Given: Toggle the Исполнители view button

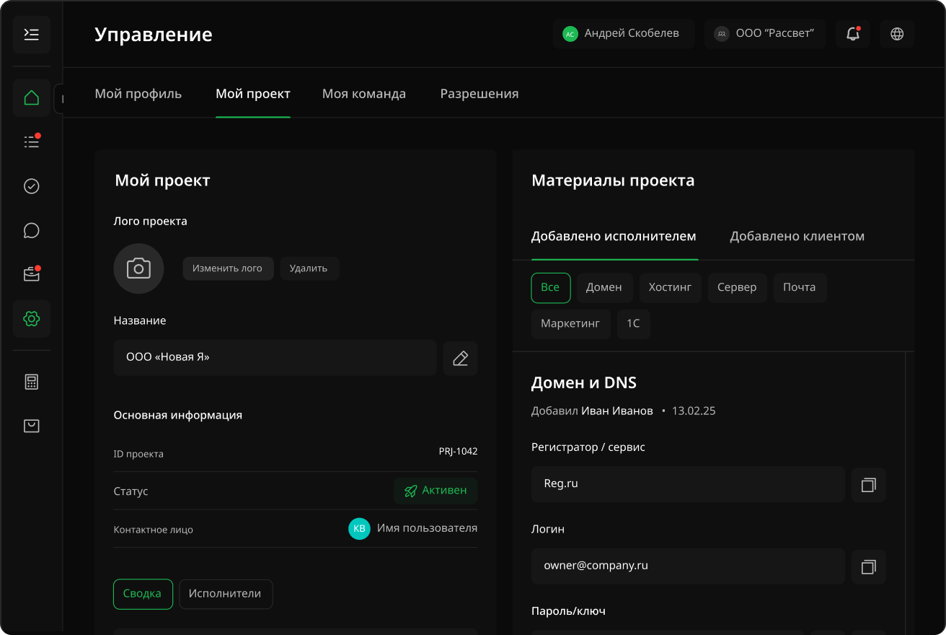Looking at the screenshot, I should [x=225, y=594].
